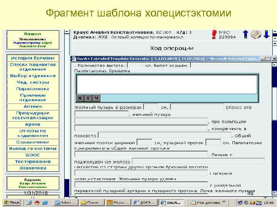
Task: Click the 'Ход операции' heading
Action: coord(172,48)
